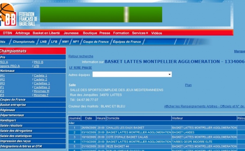
Task: Expand the Régionaux sidebar section
Action: 33,110
